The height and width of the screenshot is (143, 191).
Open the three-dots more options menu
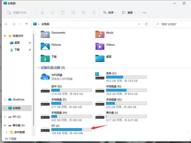(144, 13)
